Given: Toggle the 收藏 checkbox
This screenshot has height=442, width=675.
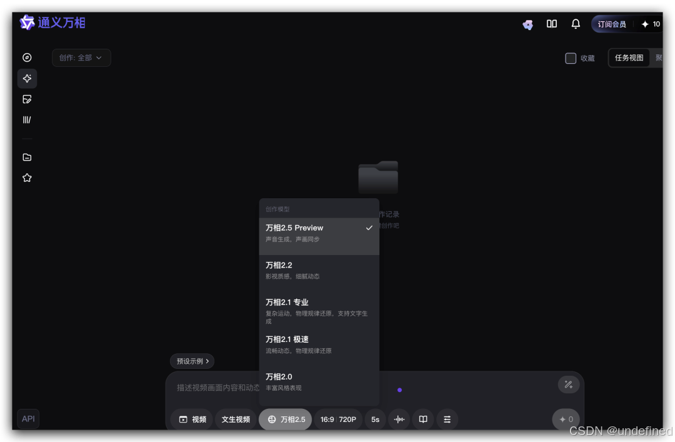Looking at the screenshot, I should [571, 58].
